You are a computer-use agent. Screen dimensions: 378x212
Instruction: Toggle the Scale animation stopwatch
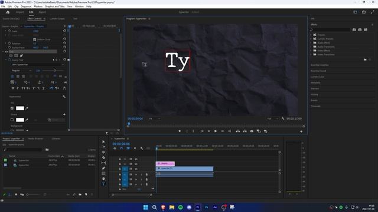click(x=9, y=31)
